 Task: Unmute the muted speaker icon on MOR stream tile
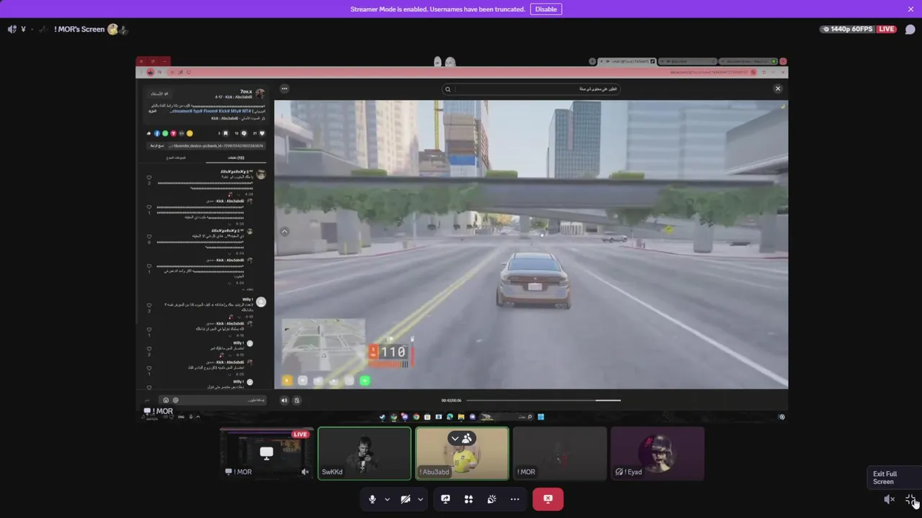[x=305, y=472]
